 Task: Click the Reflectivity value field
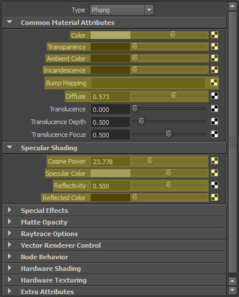[110, 186]
